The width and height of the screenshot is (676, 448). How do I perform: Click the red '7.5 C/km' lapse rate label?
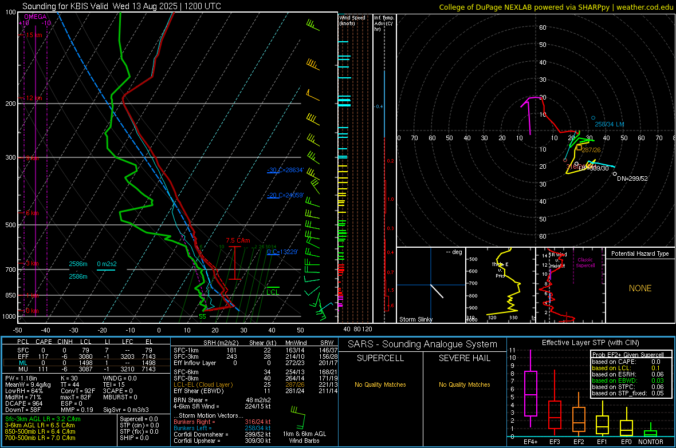tap(238, 240)
